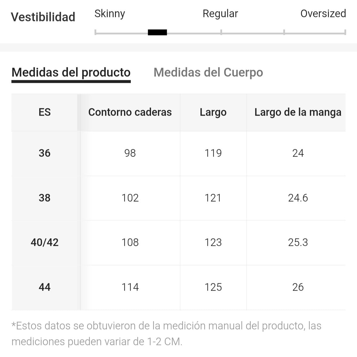Click the Oversized fit label

point(323,13)
